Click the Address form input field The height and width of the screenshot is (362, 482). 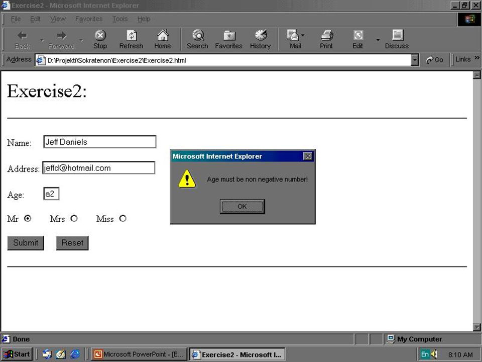pos(99,168)
